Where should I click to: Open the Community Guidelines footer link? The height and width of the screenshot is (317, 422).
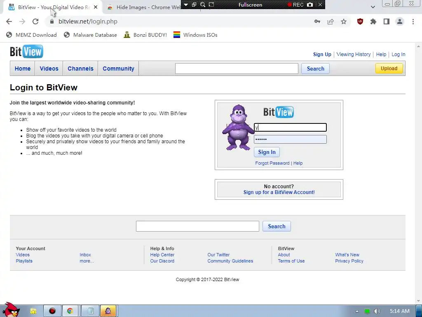point(230,261)
